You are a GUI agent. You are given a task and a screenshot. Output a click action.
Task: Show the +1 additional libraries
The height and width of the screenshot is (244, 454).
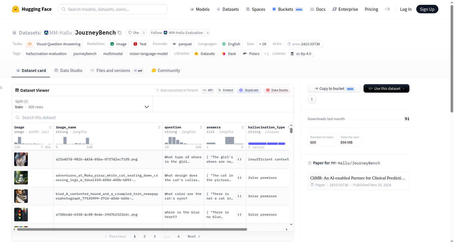click(266, 54)
